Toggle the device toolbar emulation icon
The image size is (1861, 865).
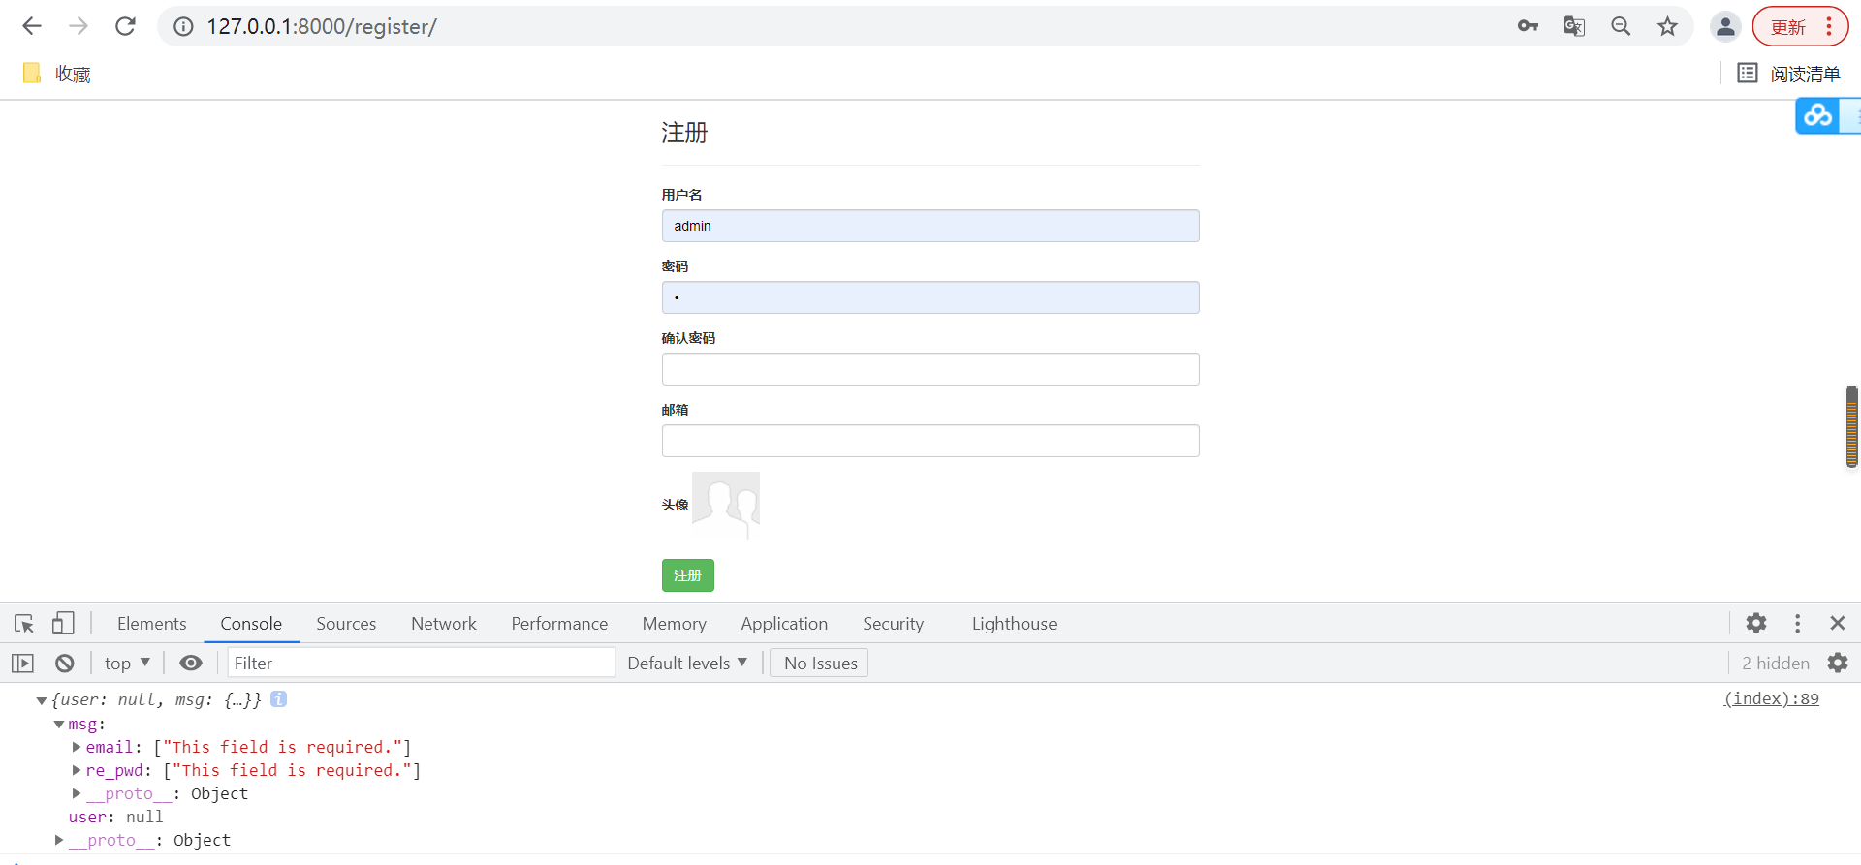[63, 624]
